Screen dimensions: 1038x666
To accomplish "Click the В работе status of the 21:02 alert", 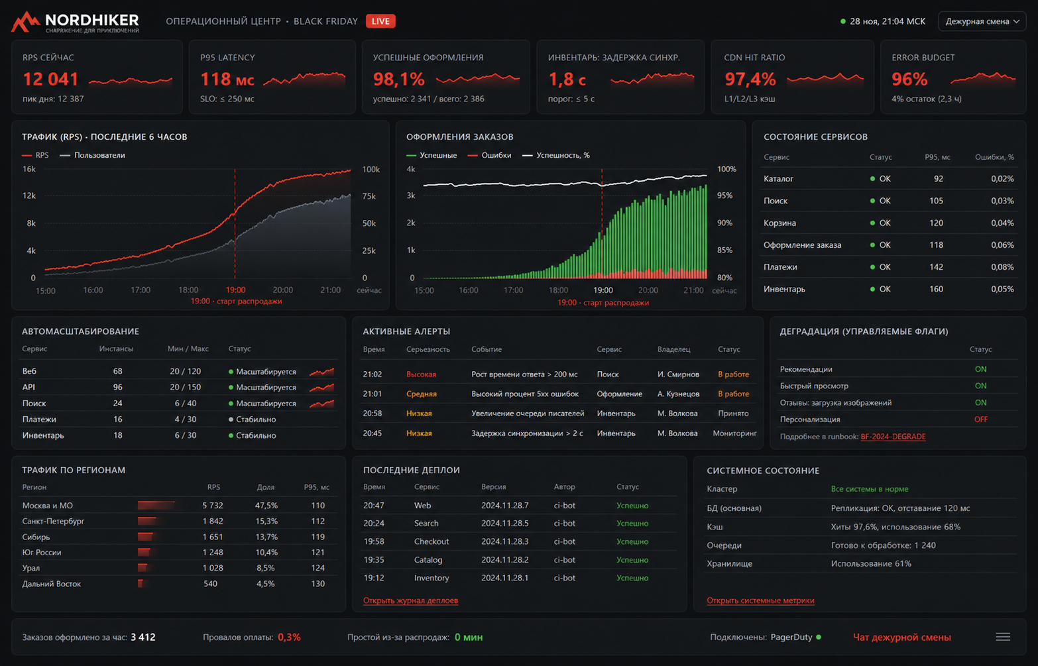I will (x=733, y=374).
